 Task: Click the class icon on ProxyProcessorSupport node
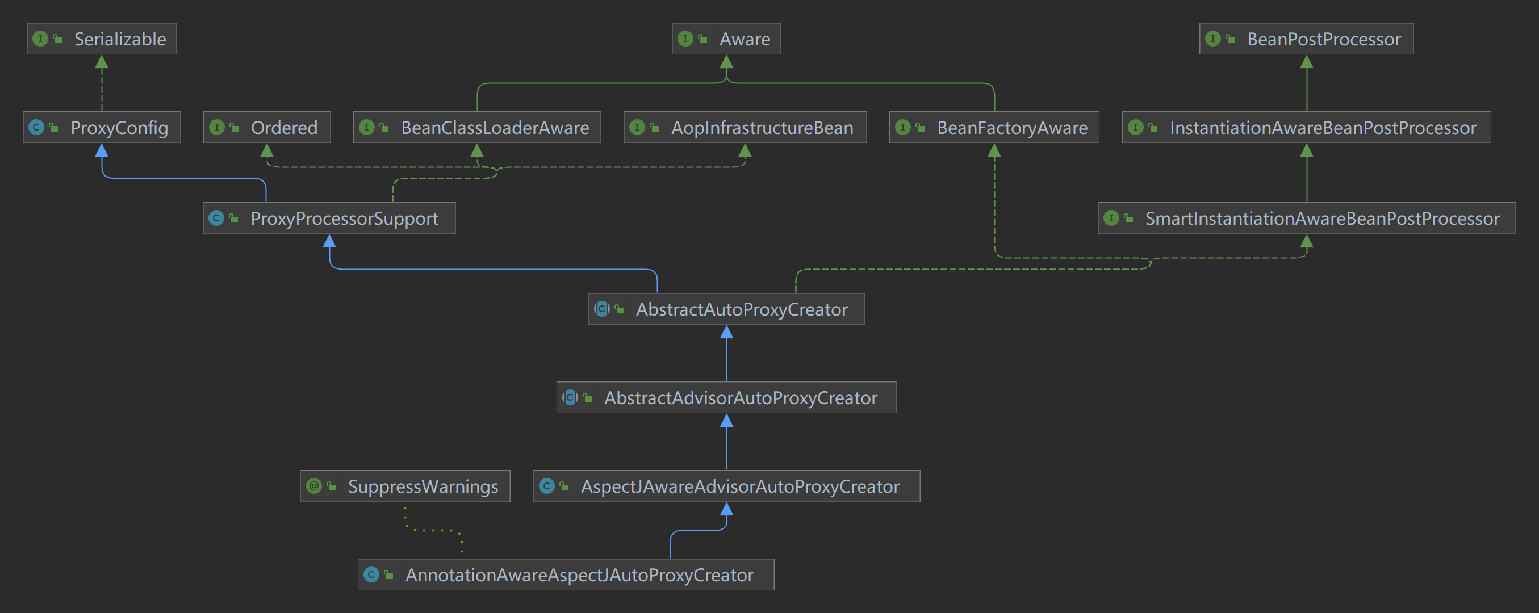[216, 218]
